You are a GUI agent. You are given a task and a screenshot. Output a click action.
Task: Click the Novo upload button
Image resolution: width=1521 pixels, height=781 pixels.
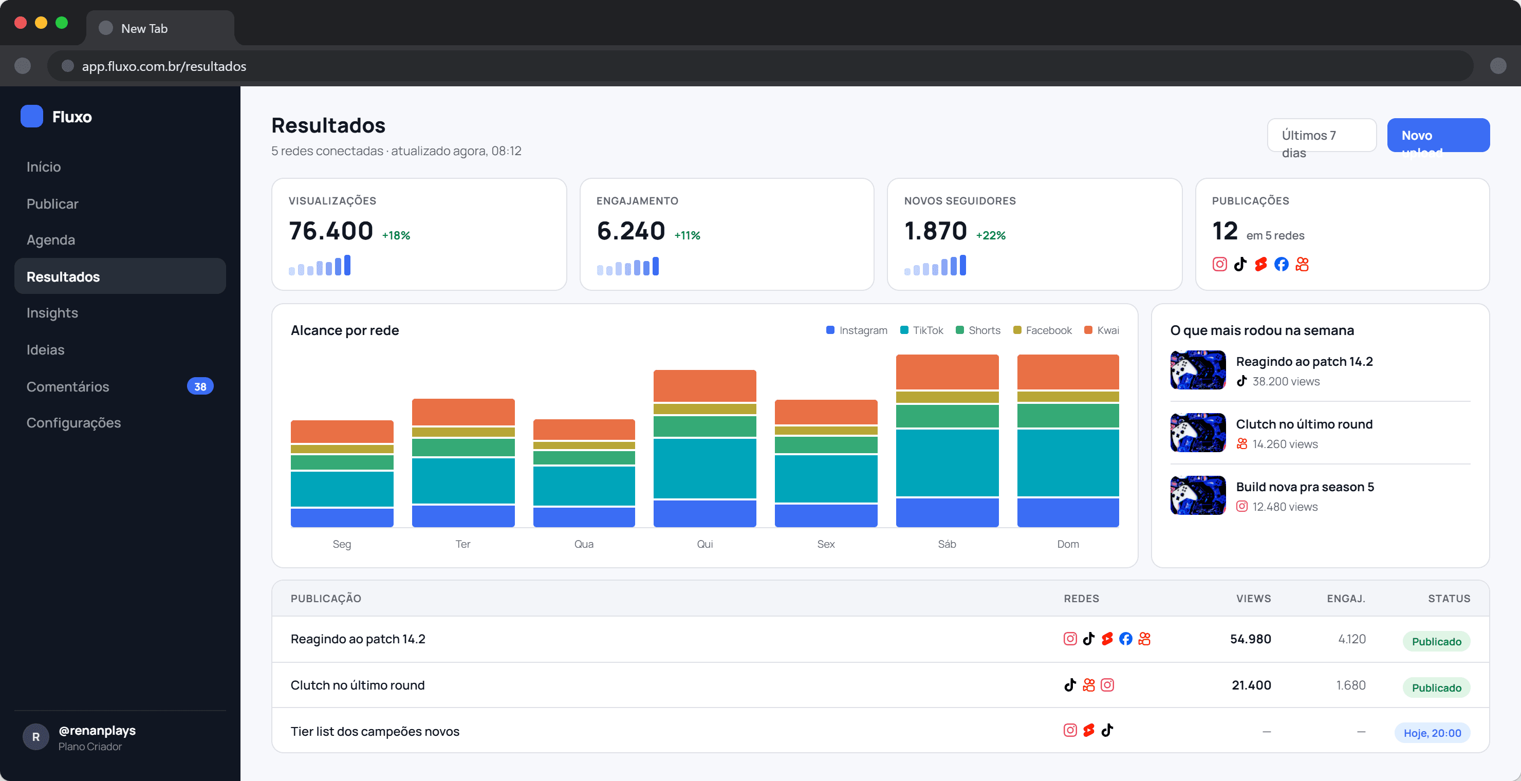point(1438,135)
